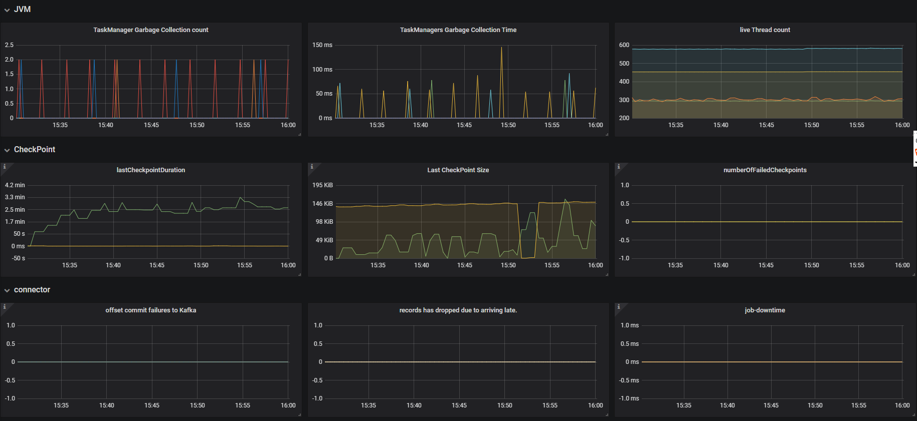Viewport: 917px width, 421px height.
Task: Click resize handle of records dropped panel
Action: [x=607, y=414]
